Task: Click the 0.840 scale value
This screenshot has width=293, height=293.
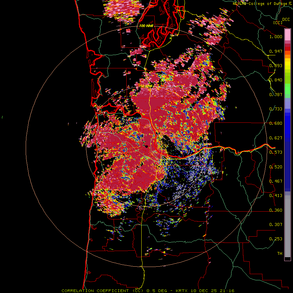Action: 276,80
